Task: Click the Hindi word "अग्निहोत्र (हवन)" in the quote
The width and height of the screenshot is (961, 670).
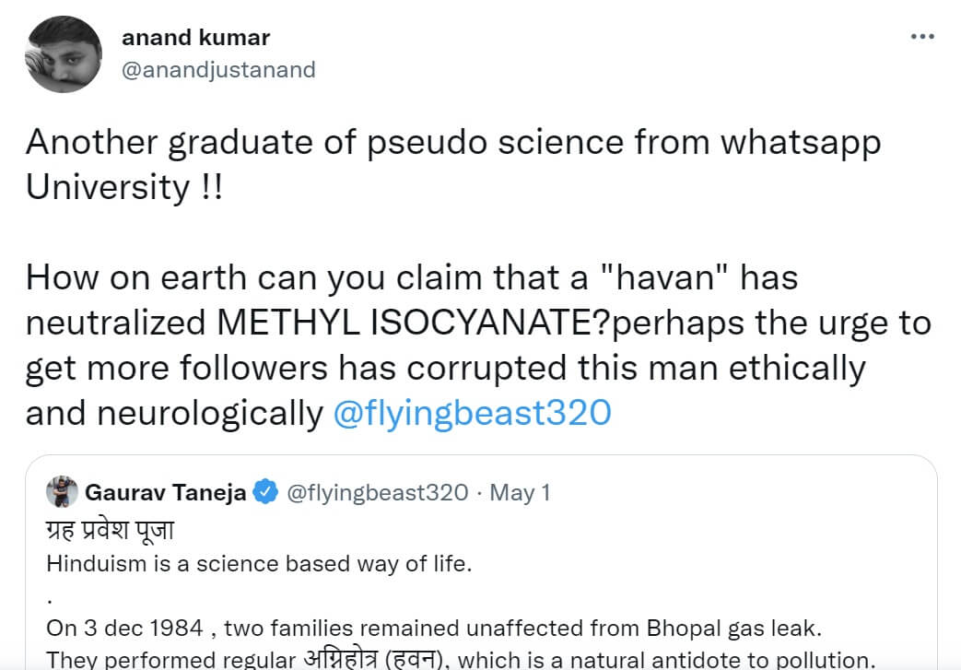Action: coord(371,659)
